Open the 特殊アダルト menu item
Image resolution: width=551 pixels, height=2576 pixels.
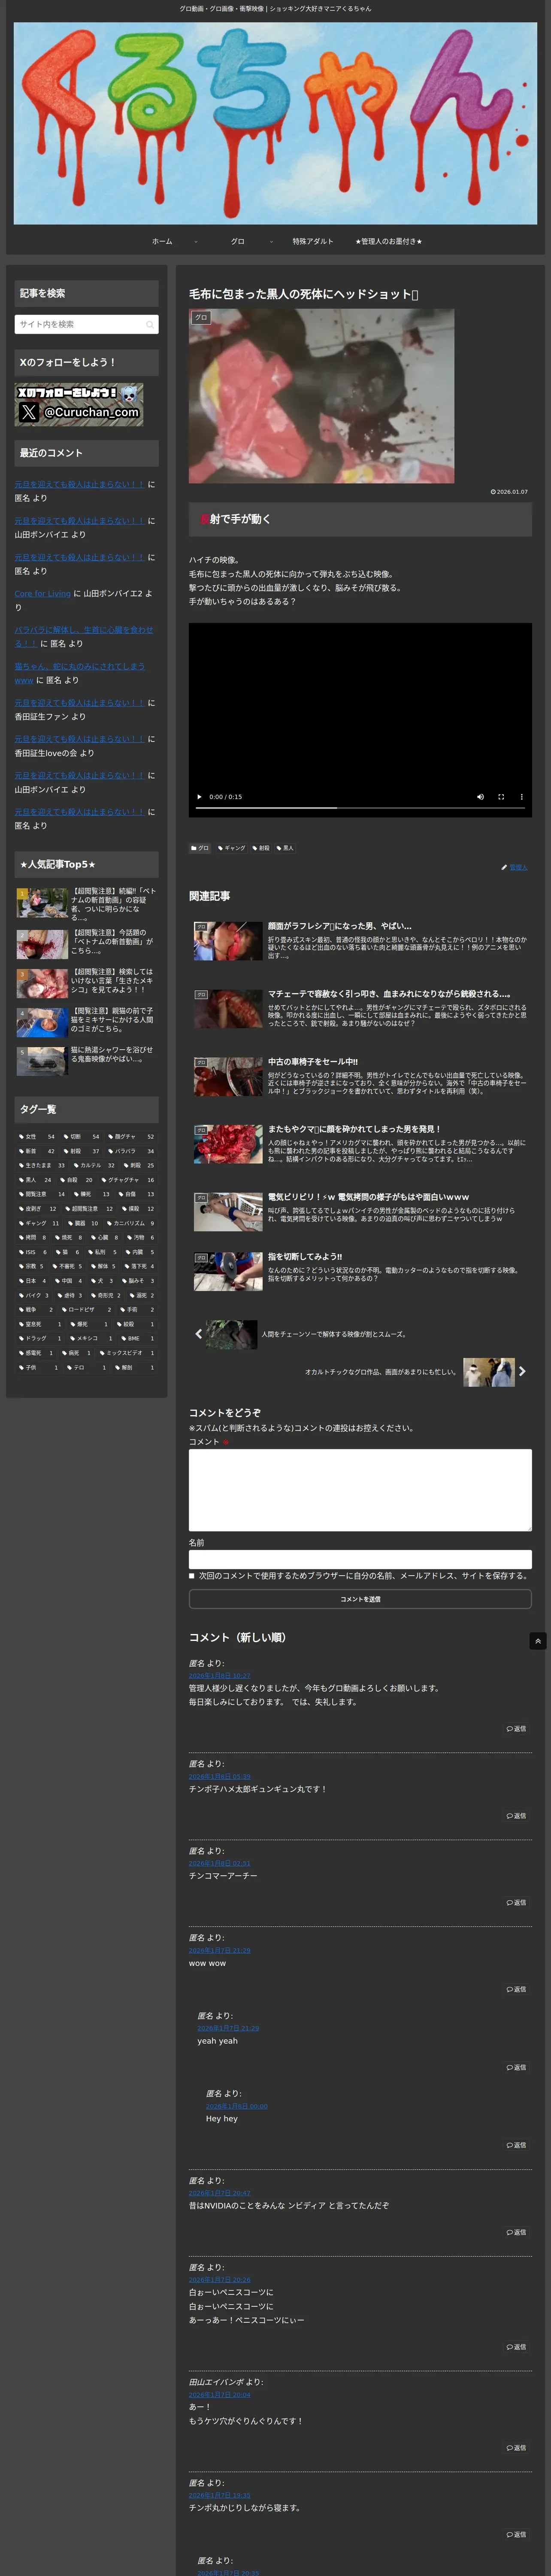click(313, 241)
